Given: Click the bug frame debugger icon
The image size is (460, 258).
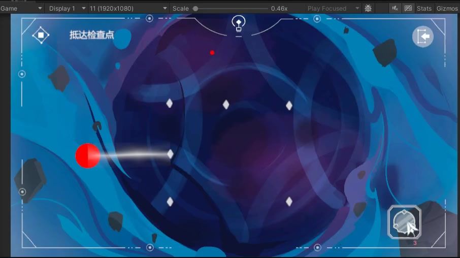Looking at the screenshot, I should (x=368, y=9).
